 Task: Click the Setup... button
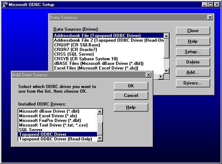point(193,52)
